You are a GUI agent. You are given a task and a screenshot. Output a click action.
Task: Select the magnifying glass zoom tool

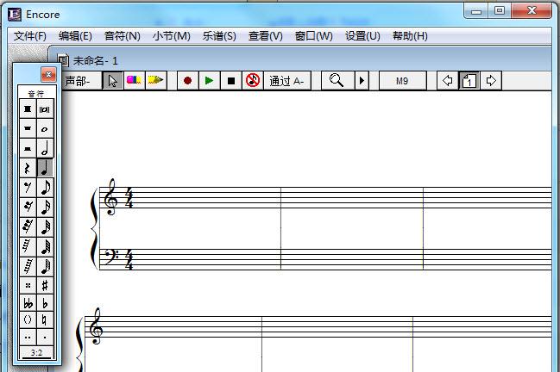(x=337, y=81)
